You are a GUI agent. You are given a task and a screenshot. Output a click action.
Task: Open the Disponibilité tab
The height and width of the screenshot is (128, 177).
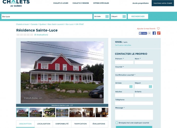click(x=62, y=124)
